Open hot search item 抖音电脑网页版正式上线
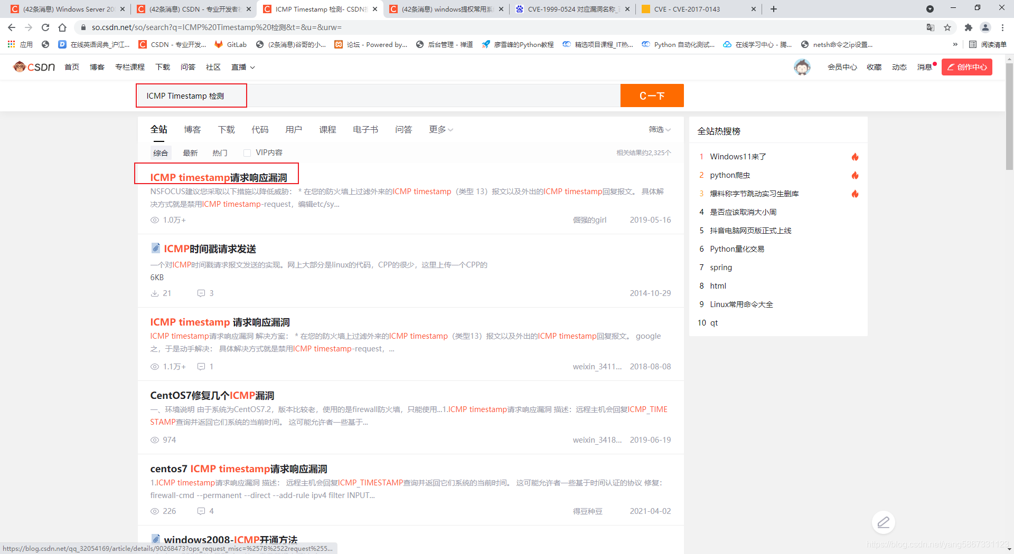This screenshot has width=1014, height=554. [x=750, y=231]
